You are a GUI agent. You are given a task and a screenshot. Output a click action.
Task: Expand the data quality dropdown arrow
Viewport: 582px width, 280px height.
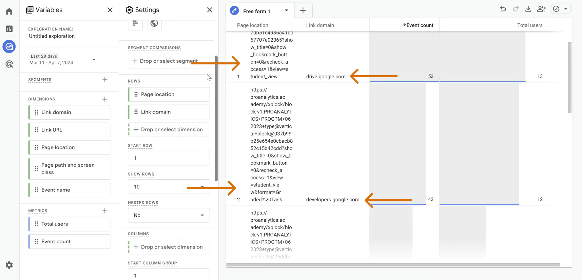566,9
